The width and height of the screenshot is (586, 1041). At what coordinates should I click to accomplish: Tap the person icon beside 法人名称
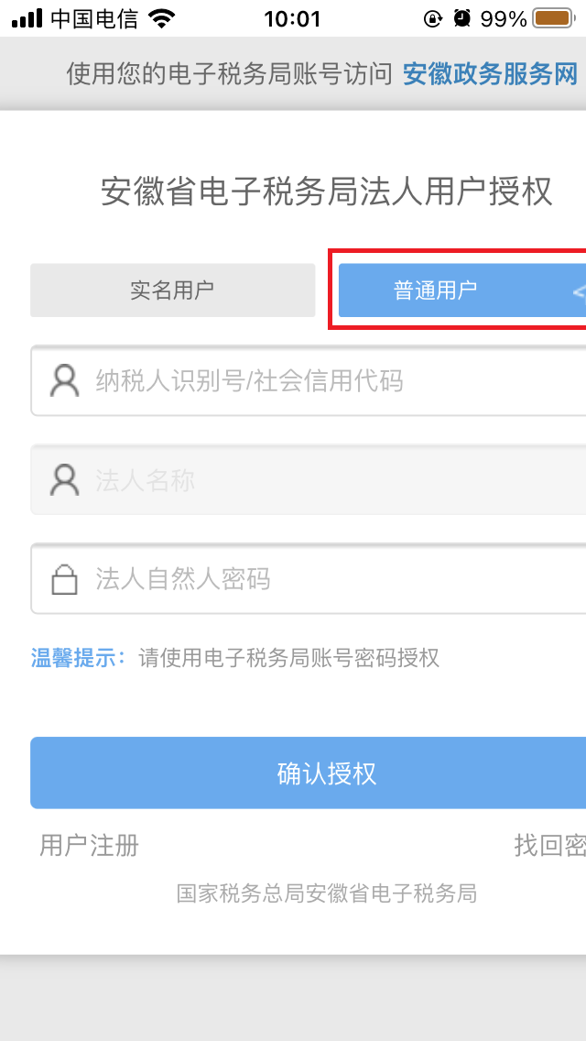(x=64, y=480)
